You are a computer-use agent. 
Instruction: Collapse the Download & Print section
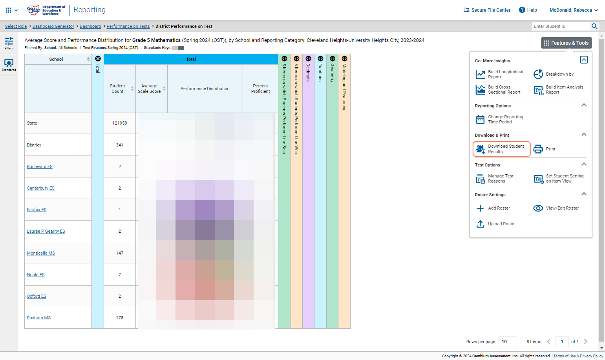coord(584,134)
